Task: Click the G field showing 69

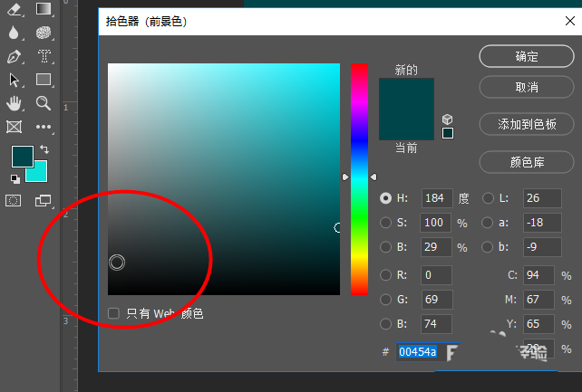Action: pos(437,300)
